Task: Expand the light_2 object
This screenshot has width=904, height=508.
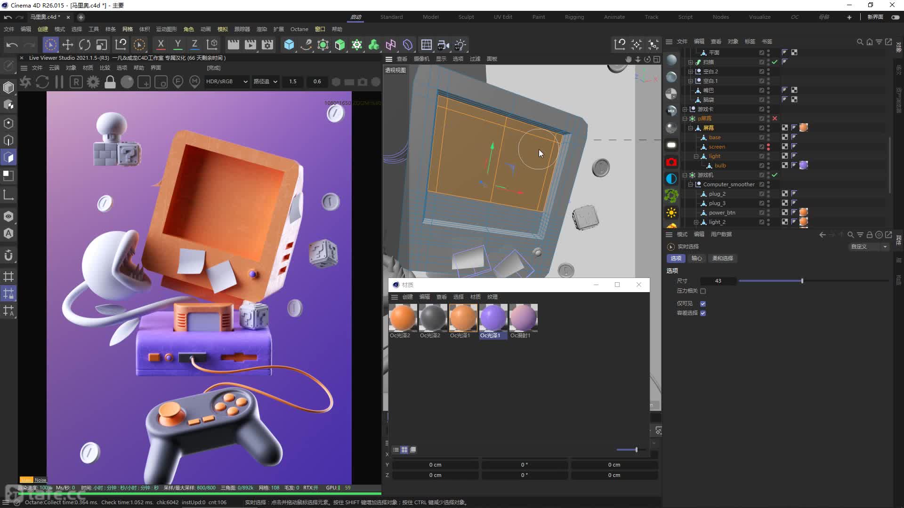Action: pos(696,222)
